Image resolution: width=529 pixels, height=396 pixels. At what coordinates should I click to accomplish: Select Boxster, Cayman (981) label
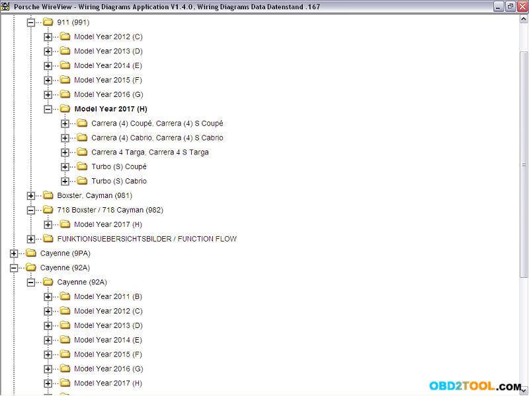(95, 196)
